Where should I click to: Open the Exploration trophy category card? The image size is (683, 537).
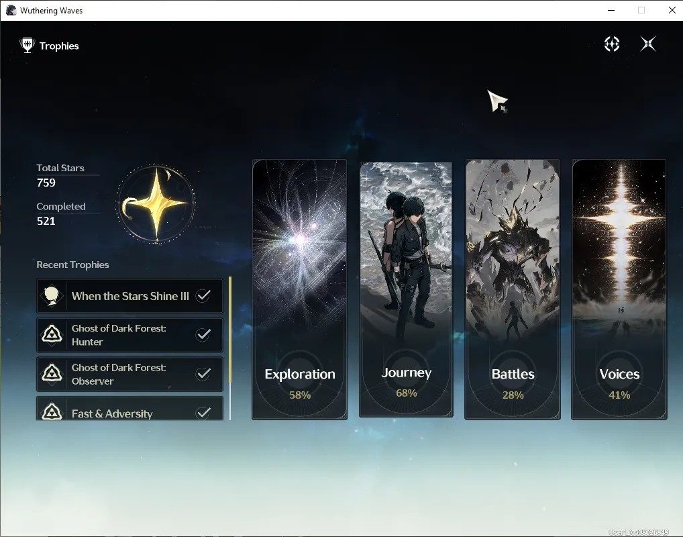(x=300, y=289)
